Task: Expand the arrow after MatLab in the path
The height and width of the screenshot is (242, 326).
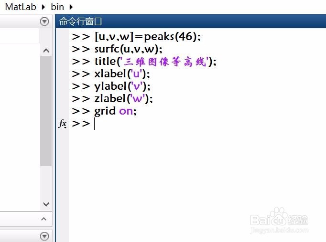Action: point(43,7)
